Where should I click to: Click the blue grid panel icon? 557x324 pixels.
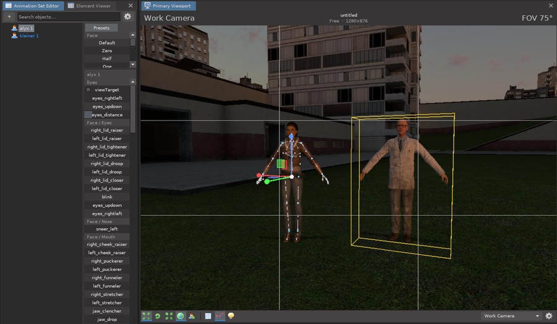208,316
